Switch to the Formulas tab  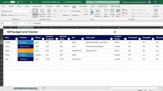[49, 6]
